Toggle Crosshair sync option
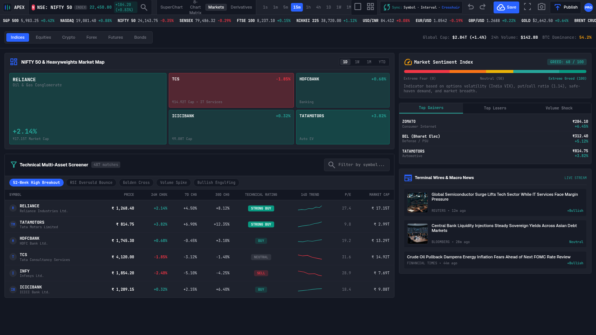 tap(451, 7)
